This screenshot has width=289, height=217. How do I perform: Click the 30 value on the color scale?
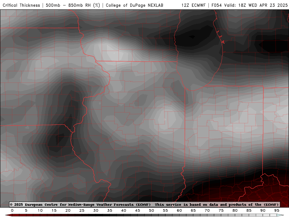pyautogui.click(x=96, y=210)
